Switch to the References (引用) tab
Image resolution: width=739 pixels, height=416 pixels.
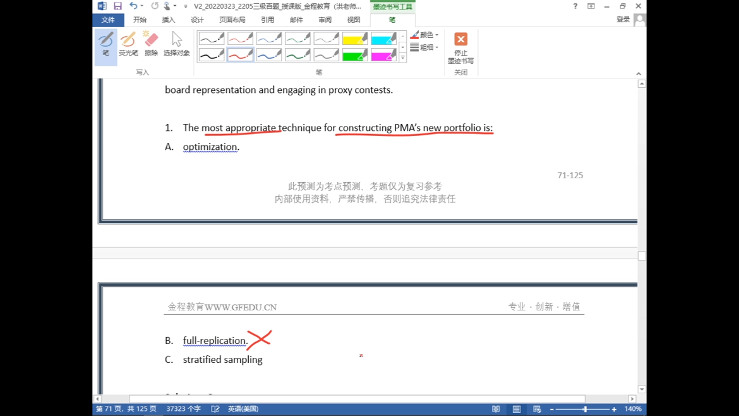268,20
